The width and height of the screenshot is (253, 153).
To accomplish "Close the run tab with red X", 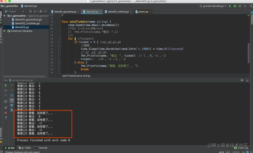I will pyautogui.click(x=6, y=113).
